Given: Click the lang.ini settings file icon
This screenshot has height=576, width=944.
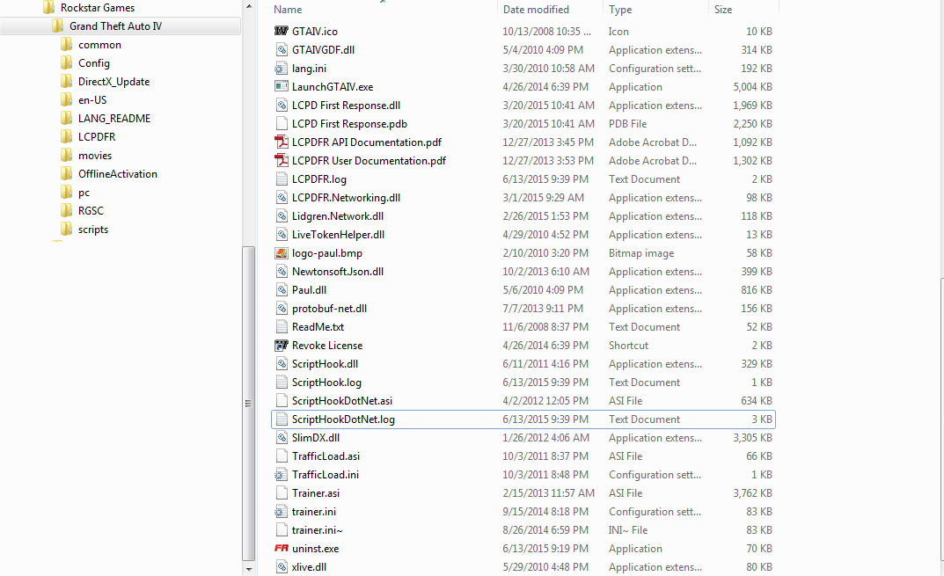Looking at the screenshot, I should point(282,68).
